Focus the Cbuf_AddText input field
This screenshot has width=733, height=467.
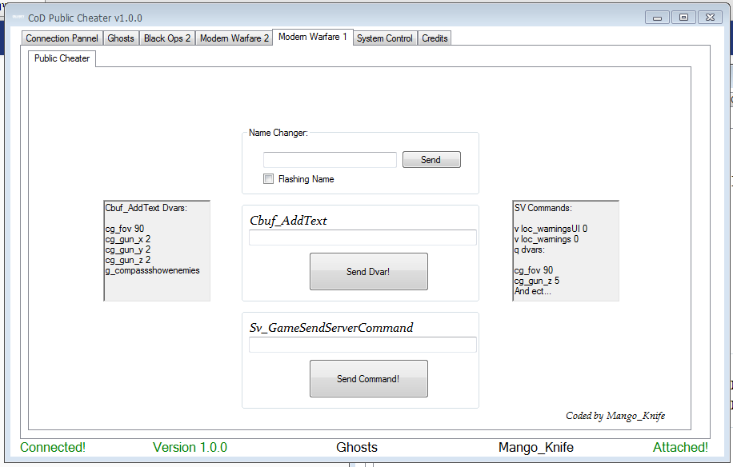[x=362, y=237]
